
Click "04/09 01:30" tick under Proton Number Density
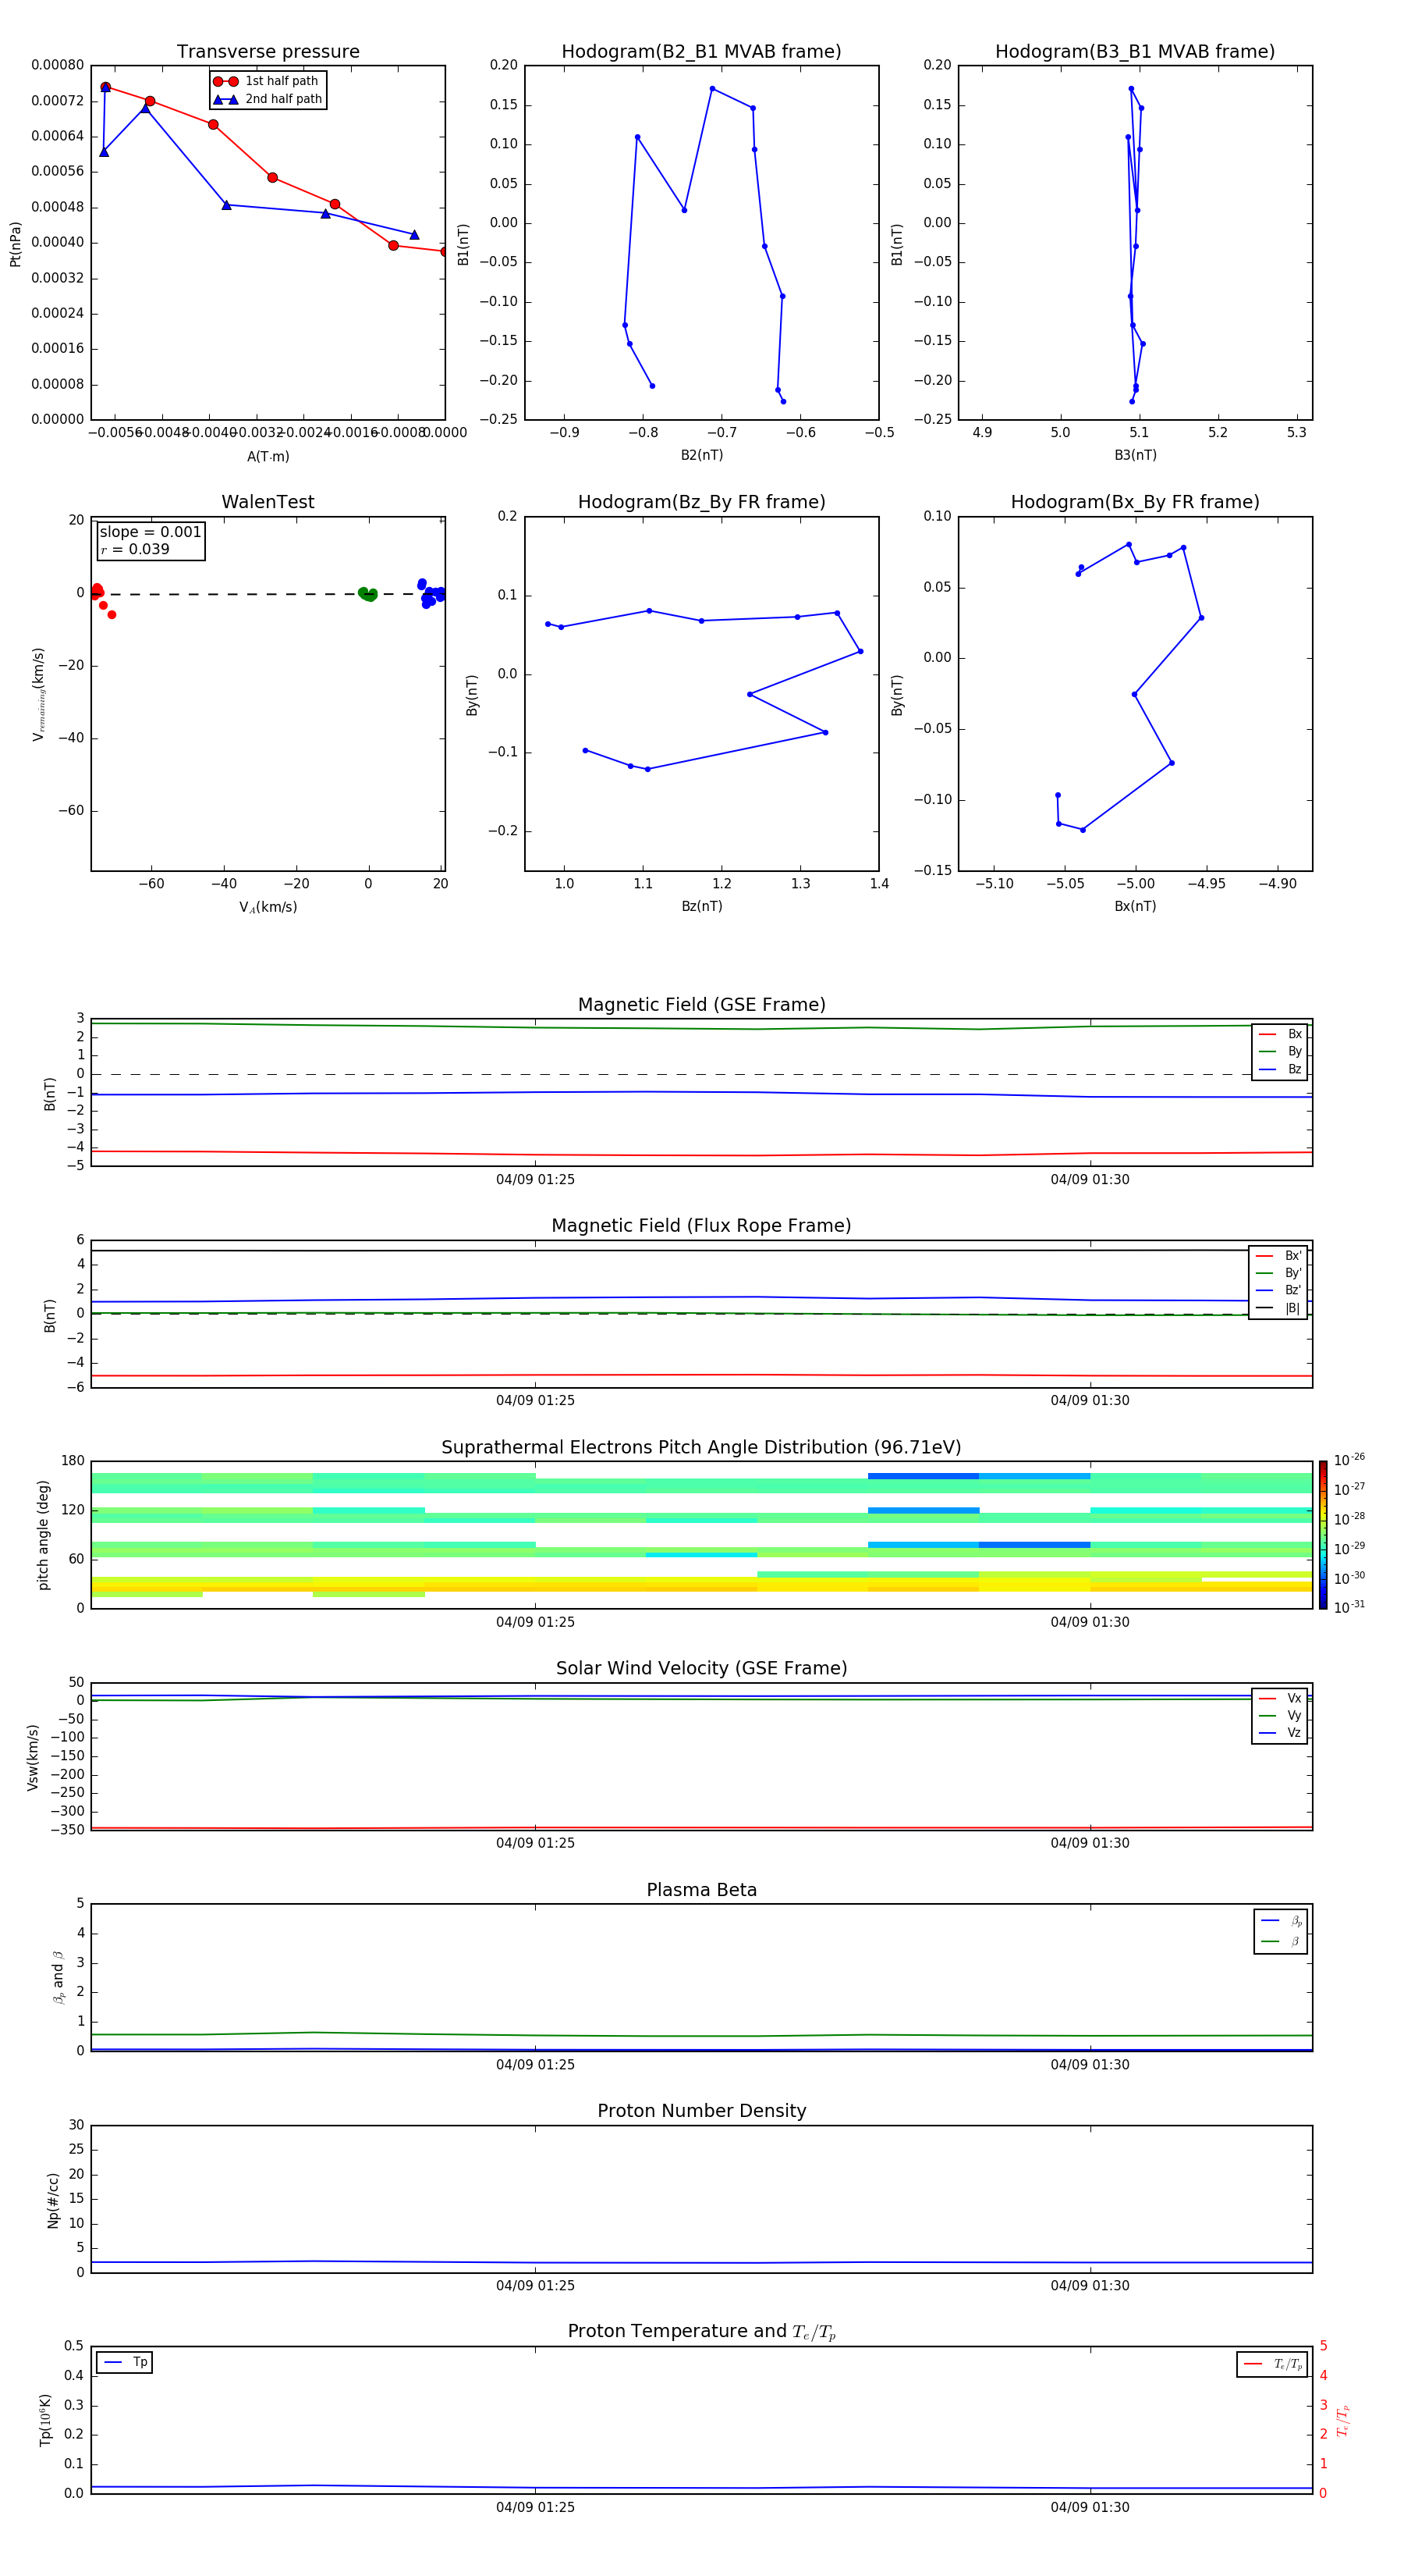pos(1090,2286)
